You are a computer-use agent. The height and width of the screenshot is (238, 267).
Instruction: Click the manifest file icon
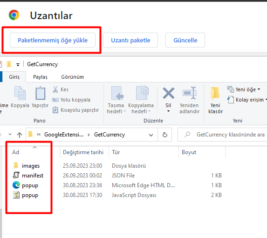coord(16,175)
